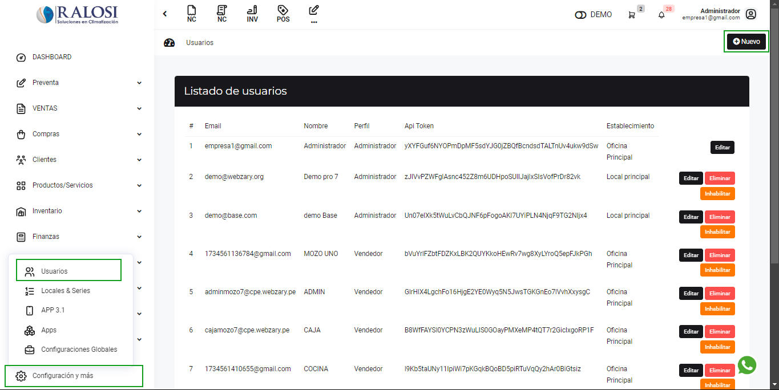
Task: Expand the VENTAS sidebar section
Action: tap(79, 108)
